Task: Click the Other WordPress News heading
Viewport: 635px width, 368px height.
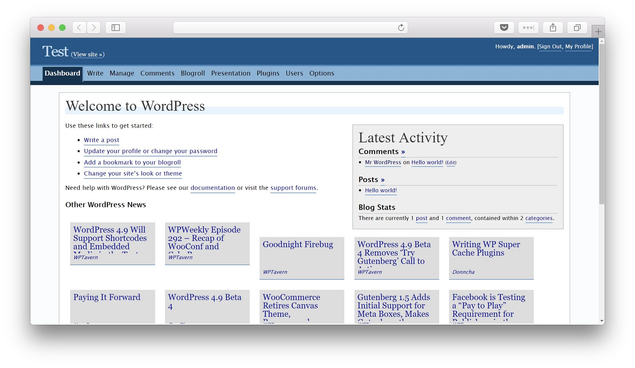Action: click(x=106, y=205)
